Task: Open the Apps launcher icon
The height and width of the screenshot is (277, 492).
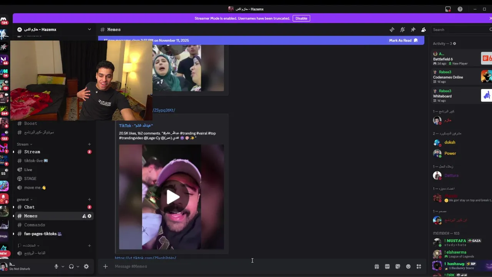Action: coord(419,266)
